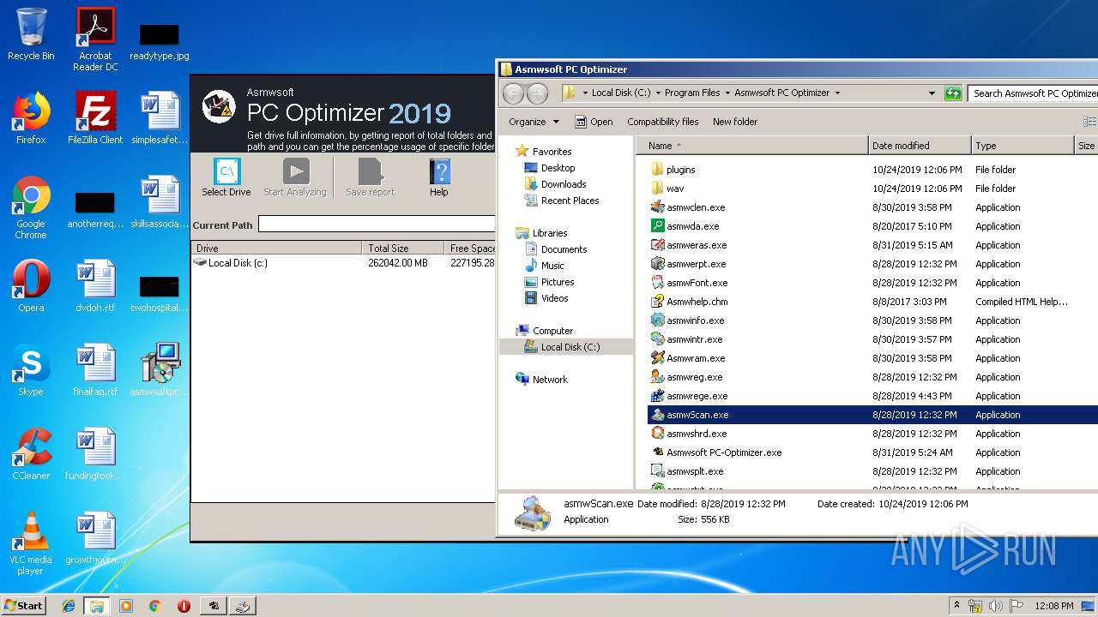Select asmwinfo.exe file icon
The image size is (1098, 617).
658,320
